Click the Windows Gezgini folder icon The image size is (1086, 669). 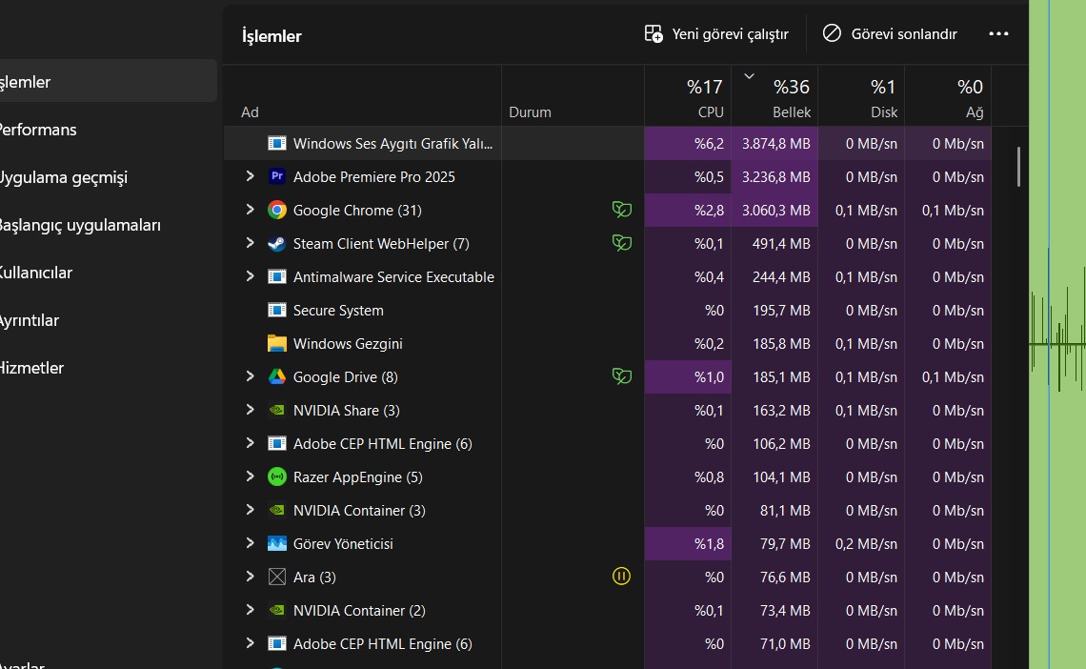(277, 343)
